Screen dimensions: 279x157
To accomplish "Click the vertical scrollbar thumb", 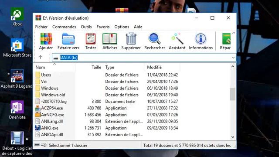I will [233, 94].
